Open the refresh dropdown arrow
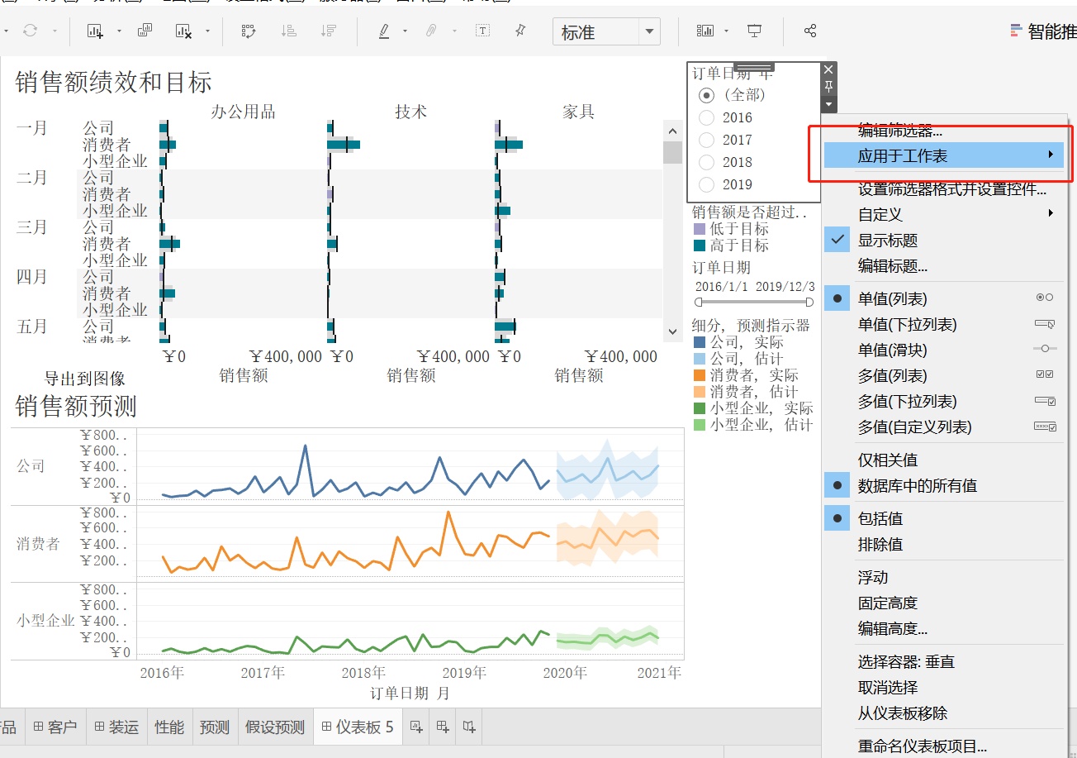 tap(55, 31)
